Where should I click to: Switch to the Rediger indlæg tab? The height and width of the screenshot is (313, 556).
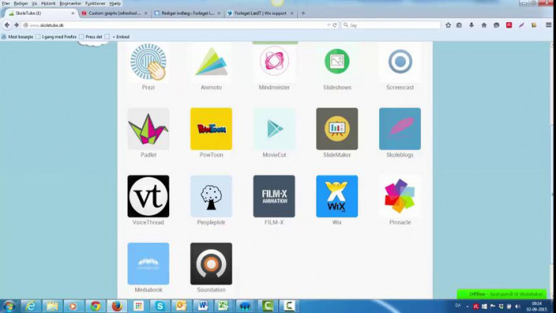pyautogui.click(x=188, y=13)
